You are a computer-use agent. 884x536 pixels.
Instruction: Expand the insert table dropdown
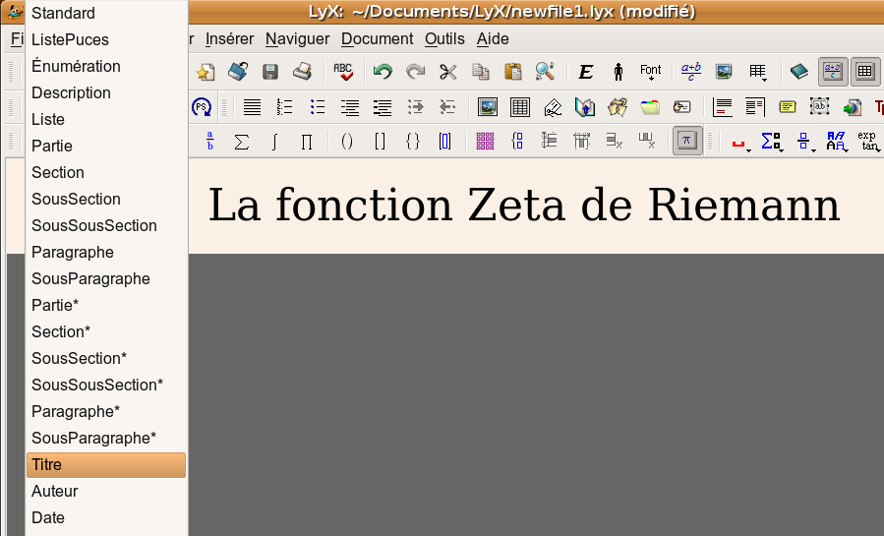click(757, 72)
